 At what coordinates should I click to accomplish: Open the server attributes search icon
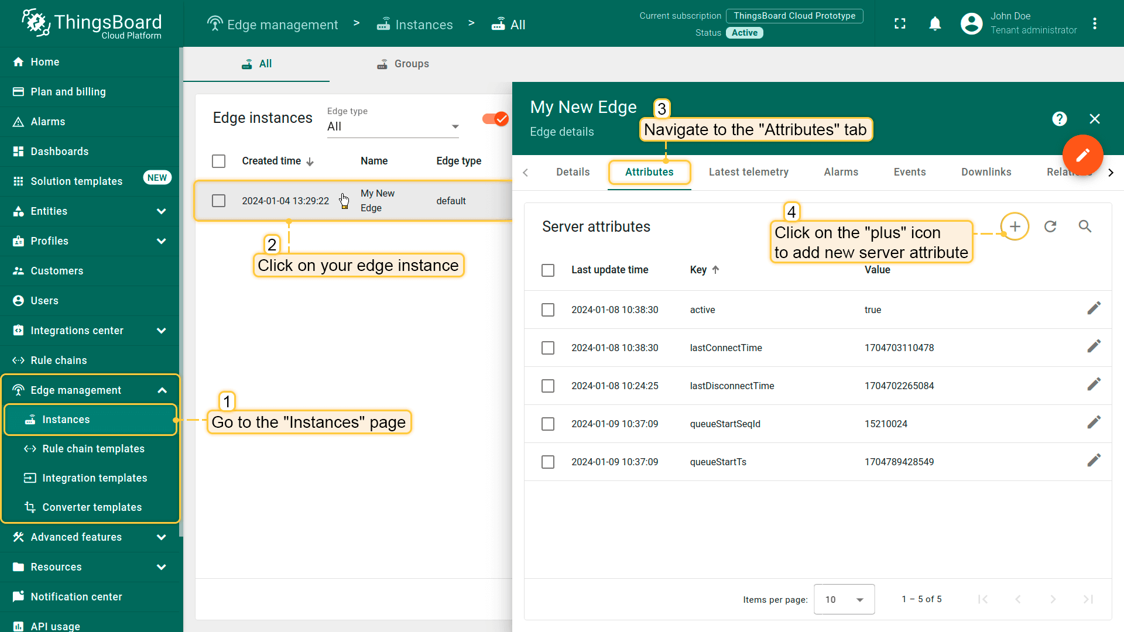pos(1085,226)
